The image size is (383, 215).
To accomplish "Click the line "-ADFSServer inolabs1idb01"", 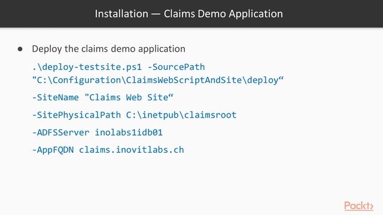I will 97,133.
